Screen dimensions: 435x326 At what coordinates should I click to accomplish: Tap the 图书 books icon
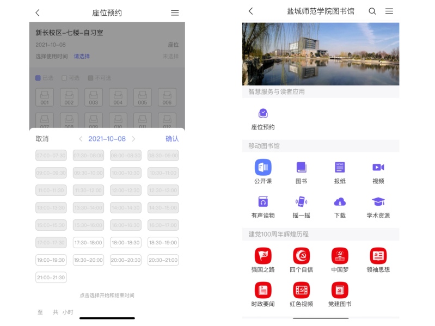coord(302,168)
